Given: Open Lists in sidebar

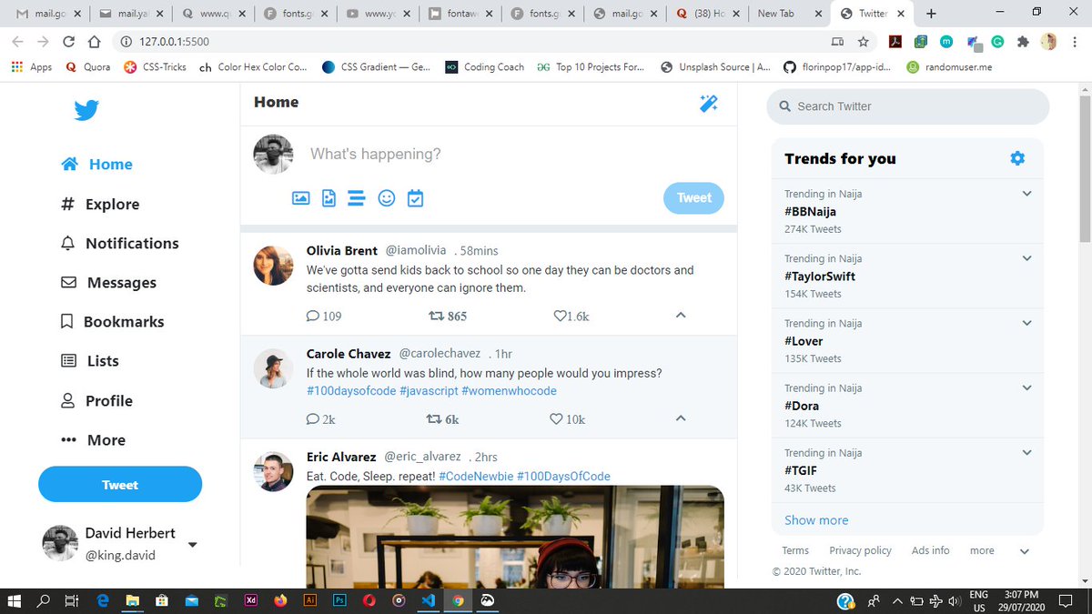Looking at the screenshot, I should pyautogui.click(x=89, y=361).
